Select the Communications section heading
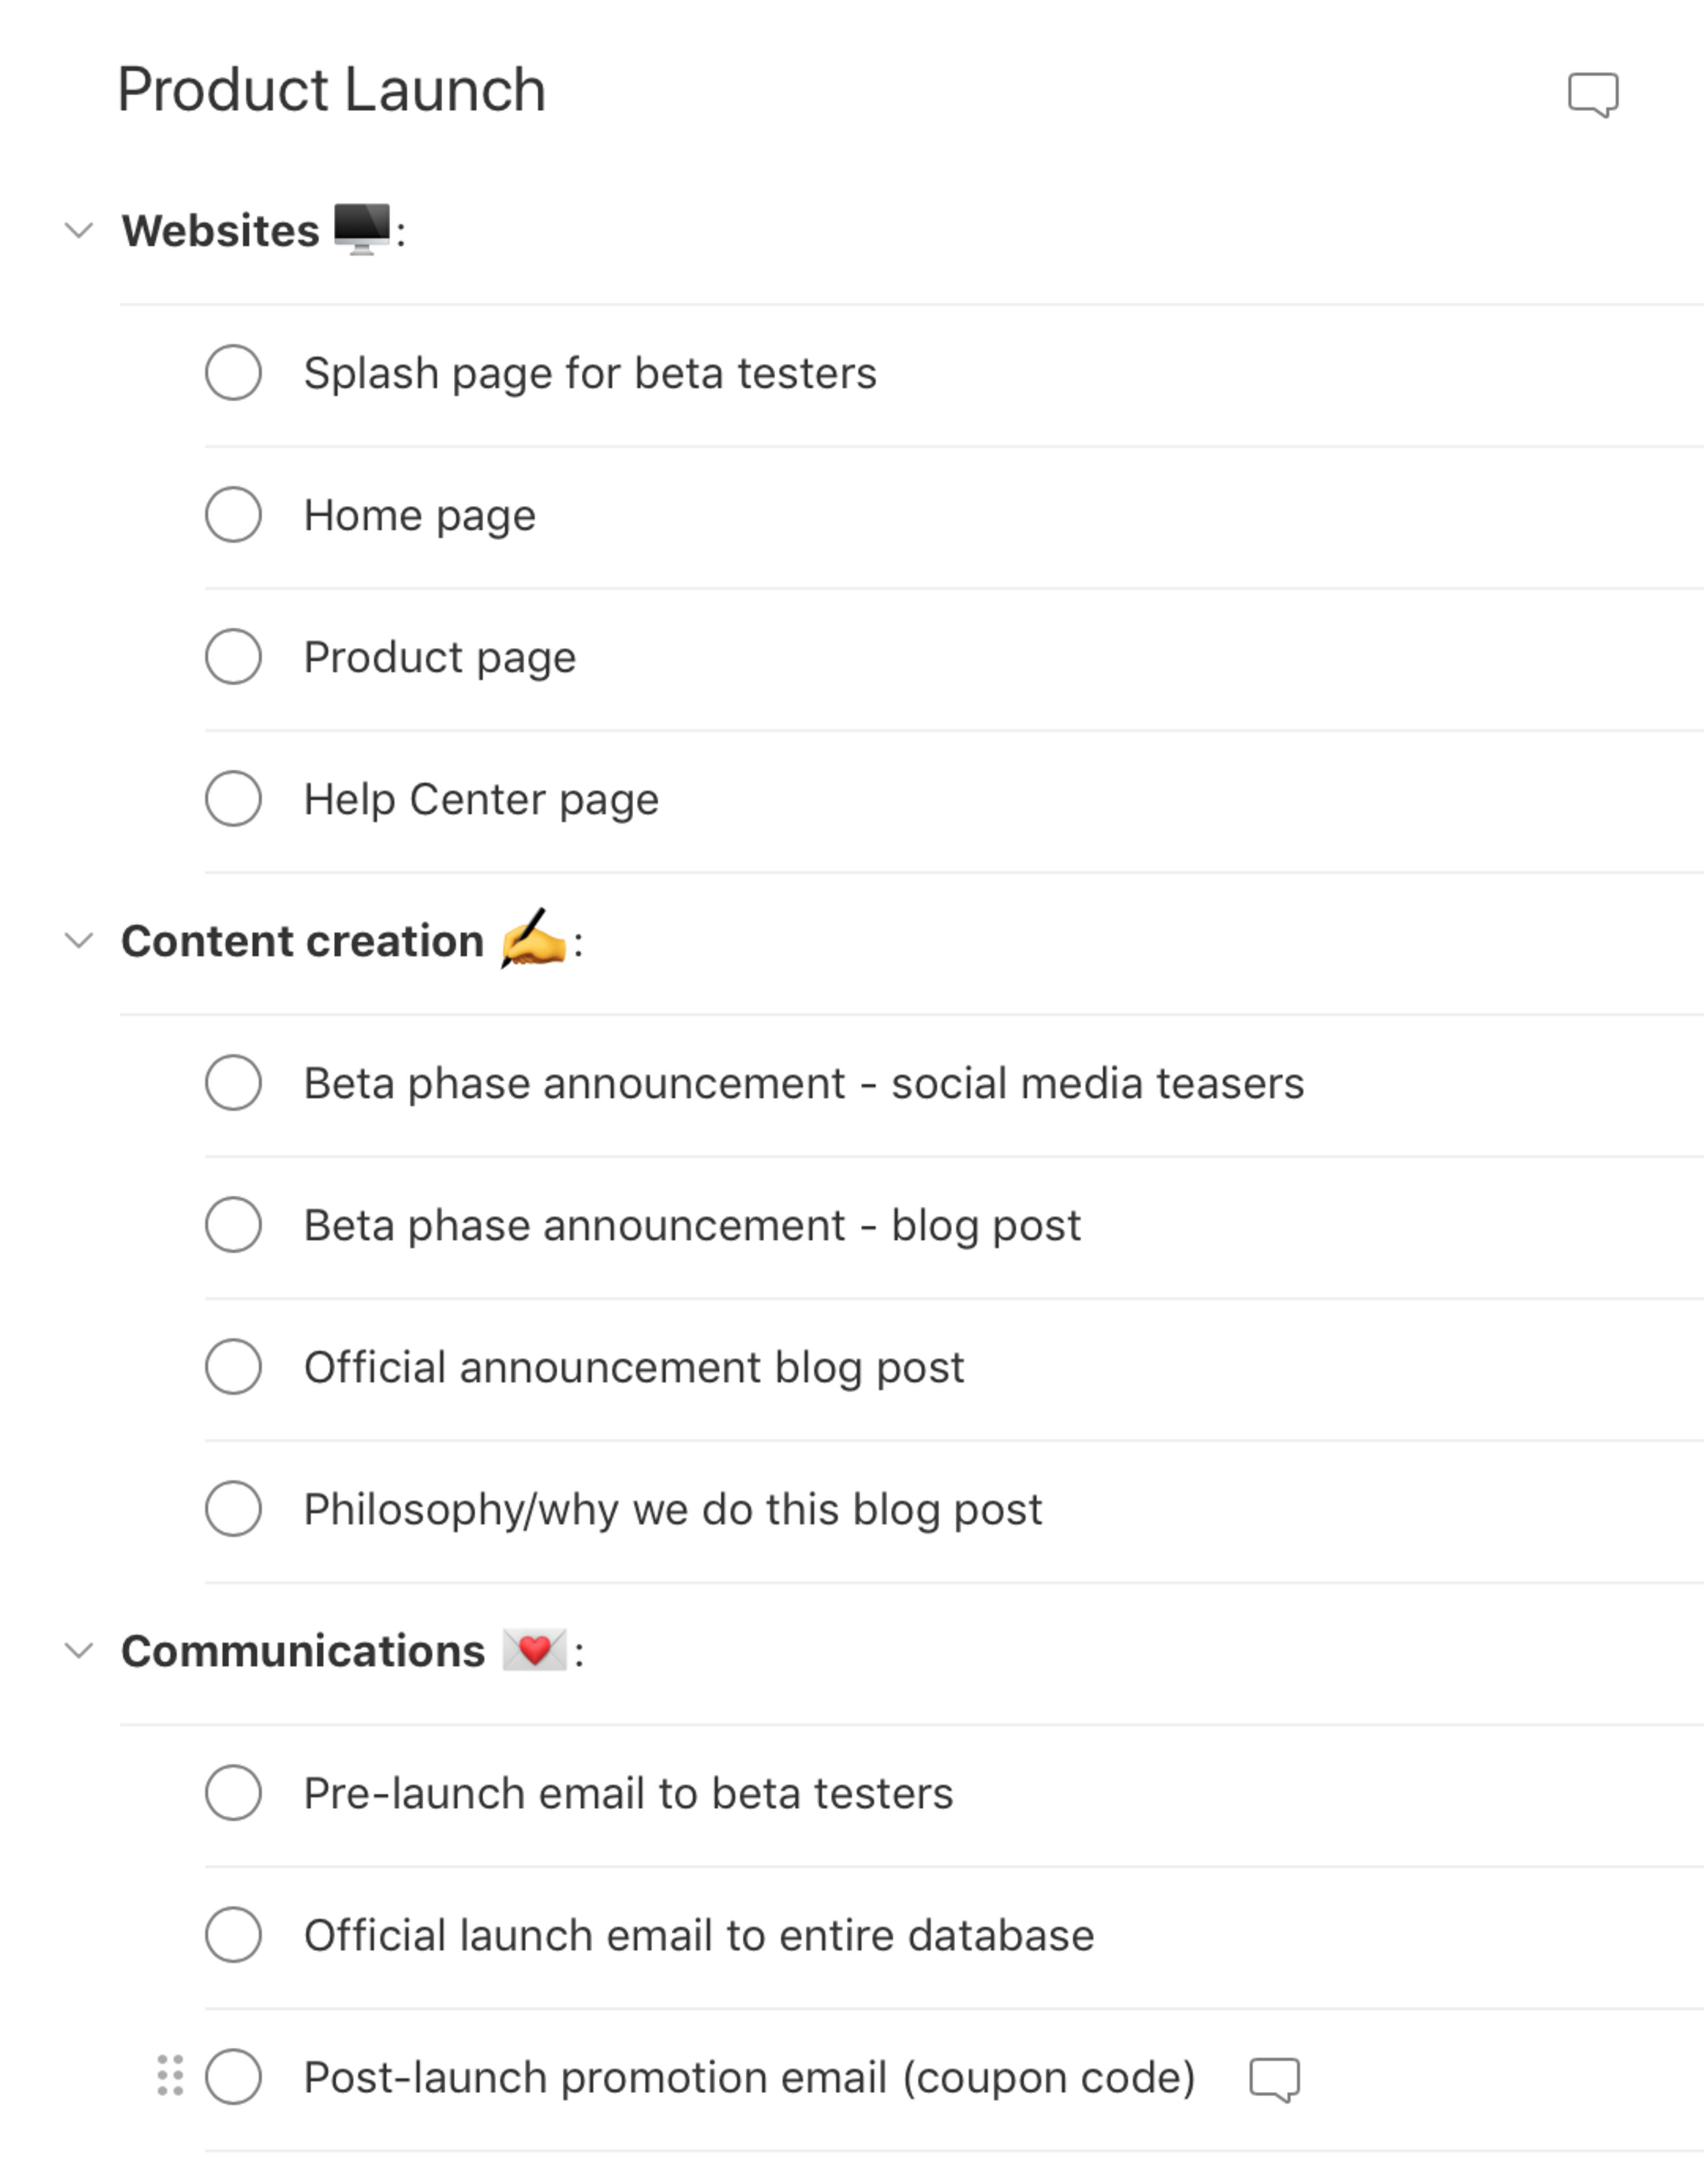Screen dimensions: 1704x2184 302,1651
